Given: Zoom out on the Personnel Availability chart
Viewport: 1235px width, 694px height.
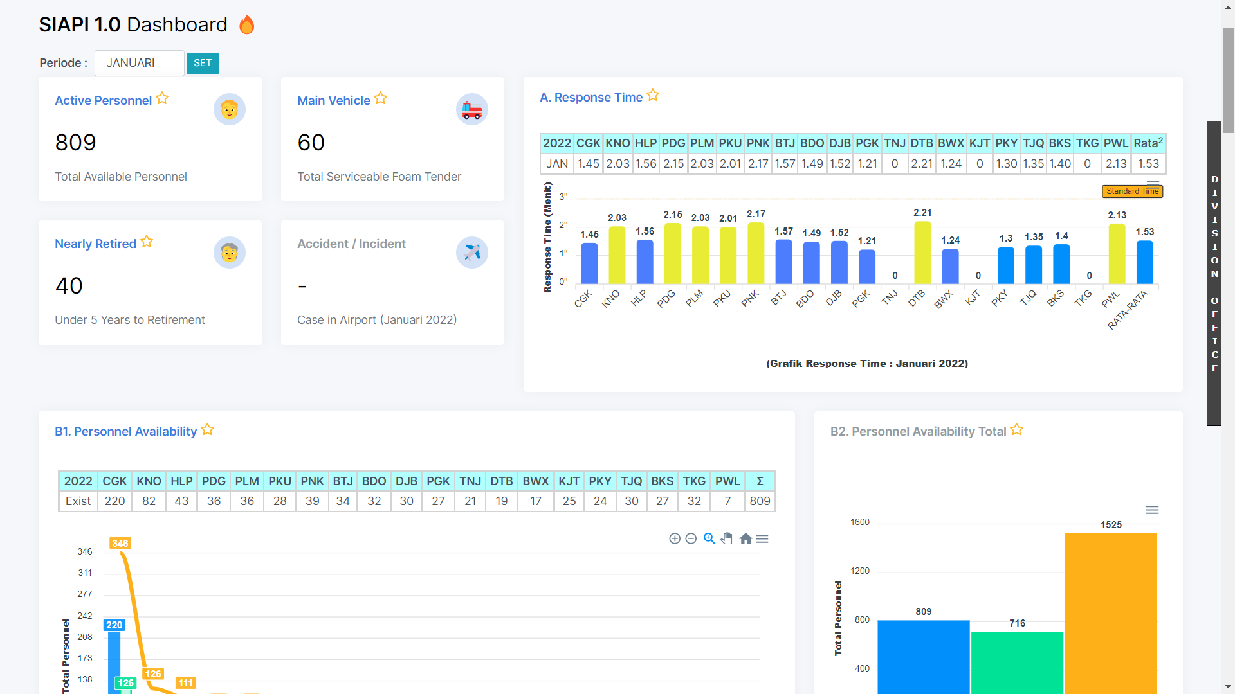Looking at the screenshot, I should [x=691, y=538].
